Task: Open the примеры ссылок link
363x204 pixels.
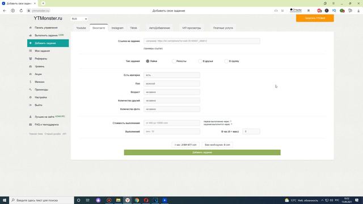Action: 153,49
